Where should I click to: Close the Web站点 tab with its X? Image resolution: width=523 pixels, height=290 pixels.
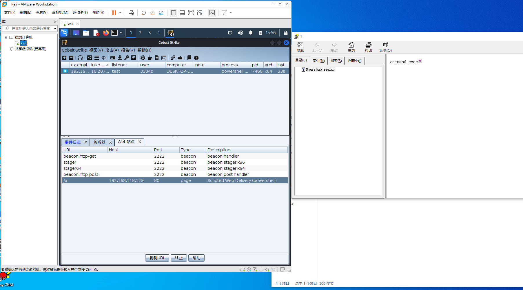point(140,142)
